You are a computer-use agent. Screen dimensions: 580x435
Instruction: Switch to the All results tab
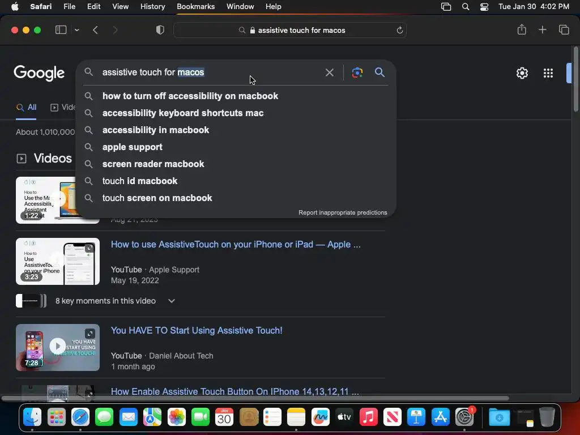tap(26, 108)
